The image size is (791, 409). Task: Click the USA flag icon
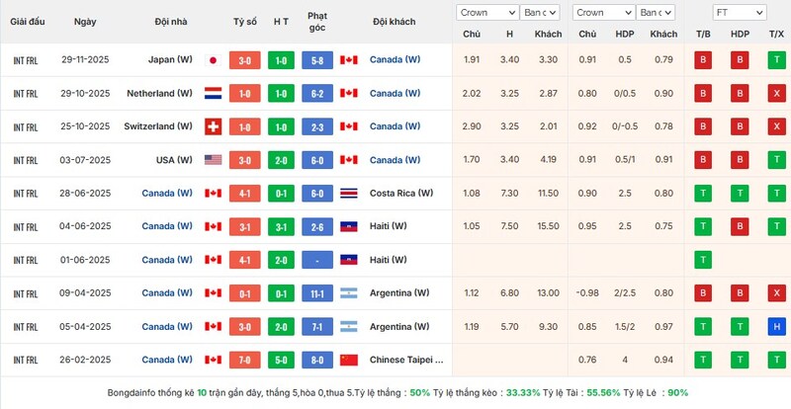click(x=212, y=160)
